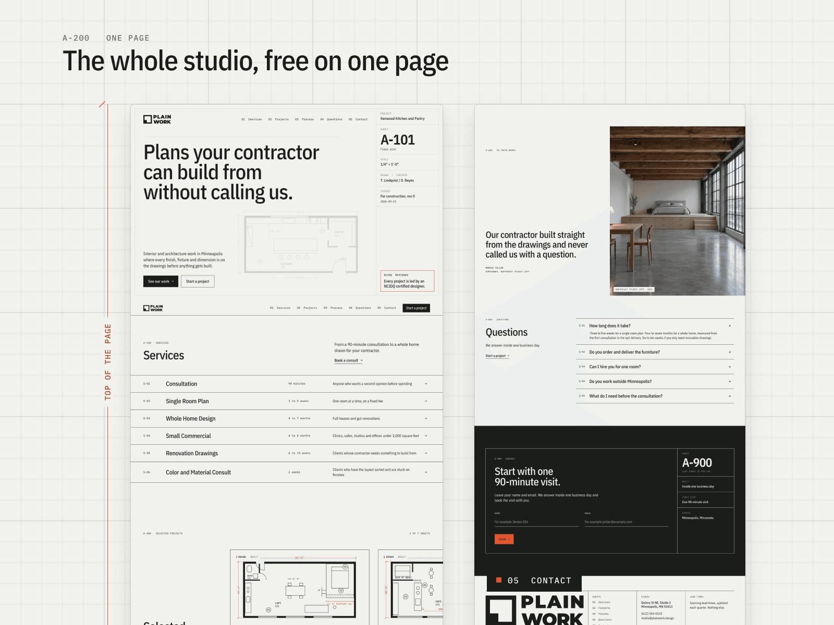Click the 'See our work' hero button
The height and width of the screenshot is (625, 834).
161,281
